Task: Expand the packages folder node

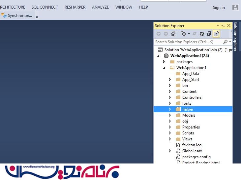Action: (164, 62)
